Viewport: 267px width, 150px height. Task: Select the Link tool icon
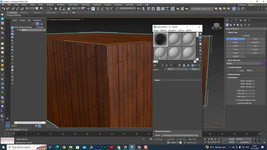tap(13, 9)
